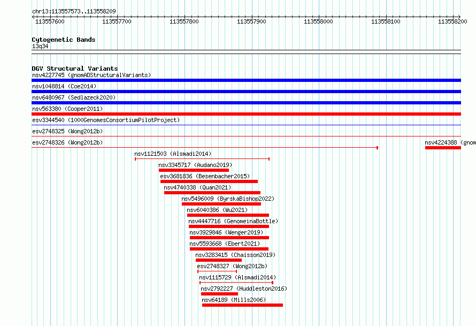The image size is (476, 326).
Task: Open the nsv1048814 (Coe2014) variant label
Action: click(64, 86)
